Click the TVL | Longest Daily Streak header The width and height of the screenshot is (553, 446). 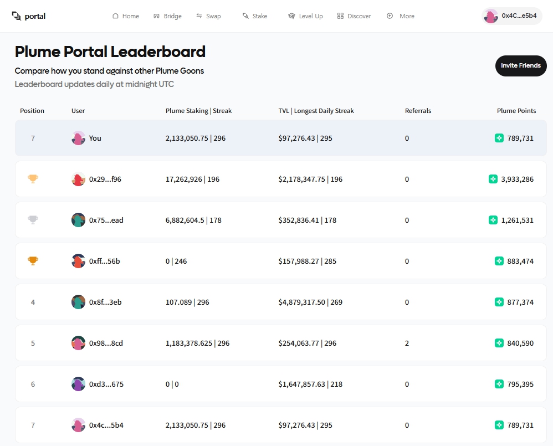[x=316, y=111]
